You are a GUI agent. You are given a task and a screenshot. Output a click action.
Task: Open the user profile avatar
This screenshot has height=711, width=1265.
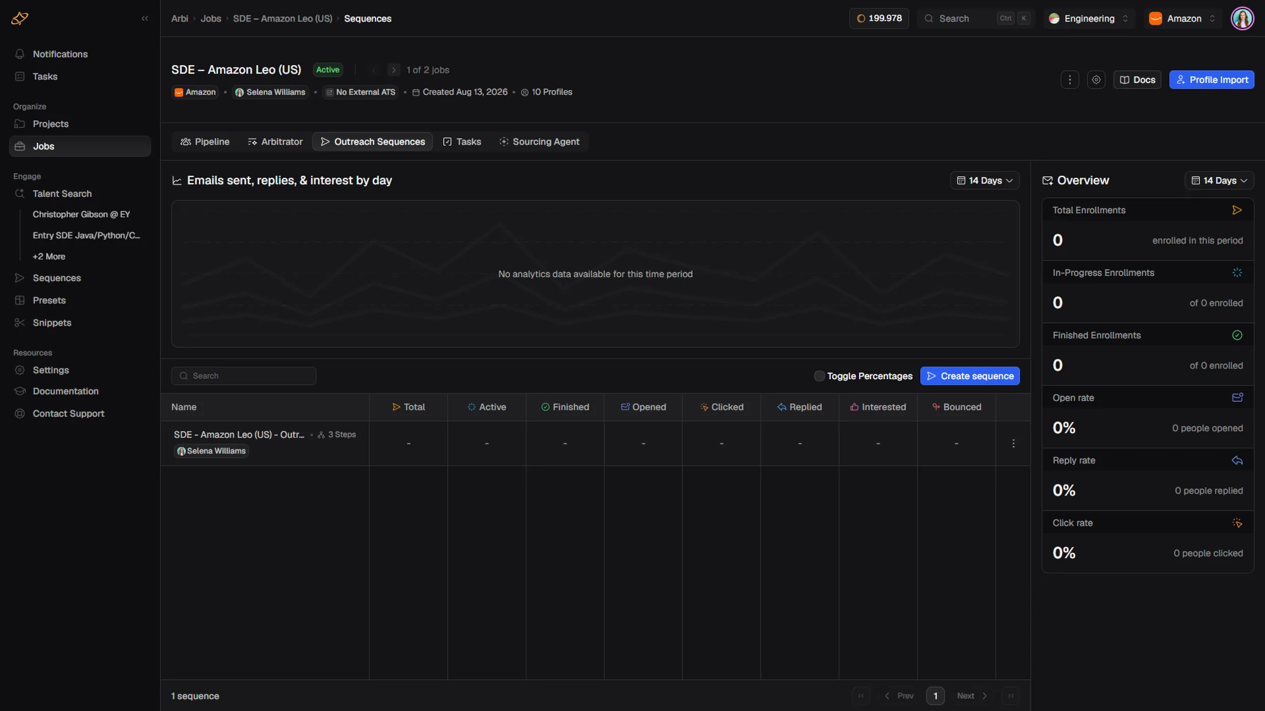click(1242, 18)
